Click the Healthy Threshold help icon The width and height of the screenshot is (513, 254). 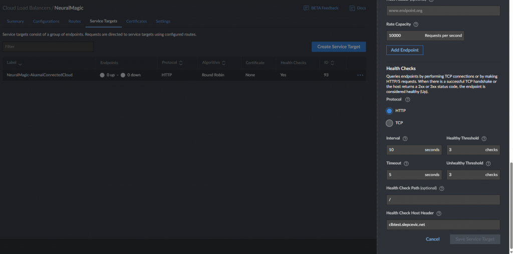point(484,139)
